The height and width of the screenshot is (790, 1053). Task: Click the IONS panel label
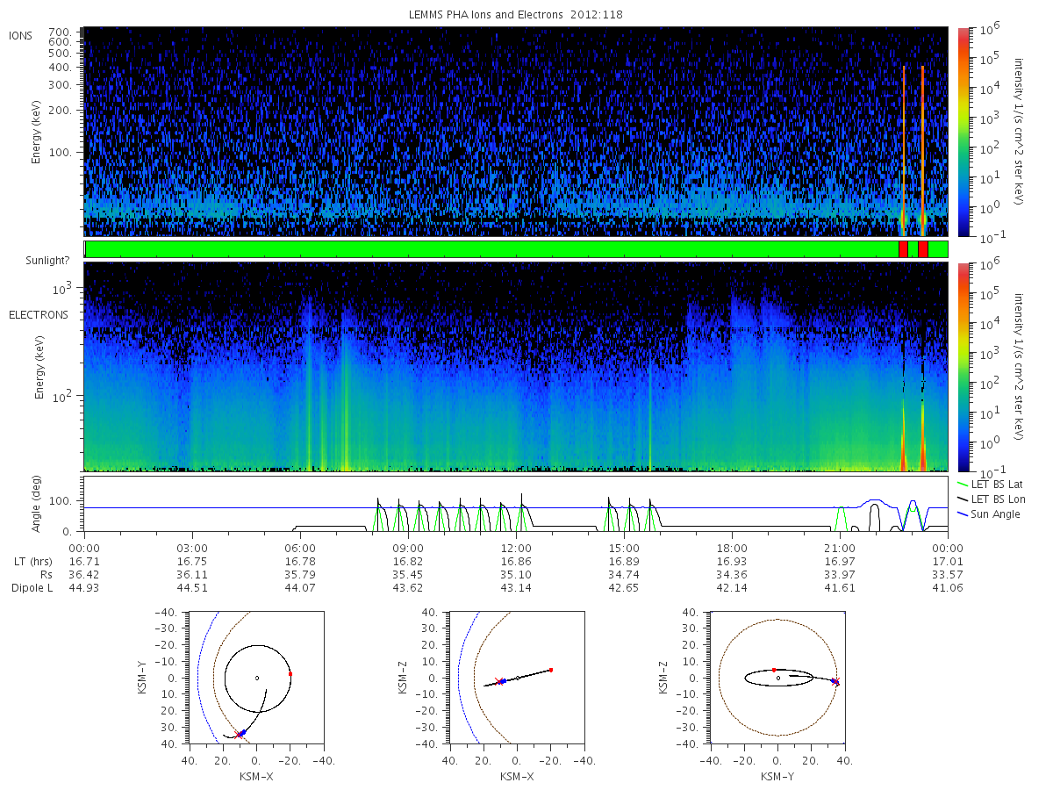click(x=22, y=35)
